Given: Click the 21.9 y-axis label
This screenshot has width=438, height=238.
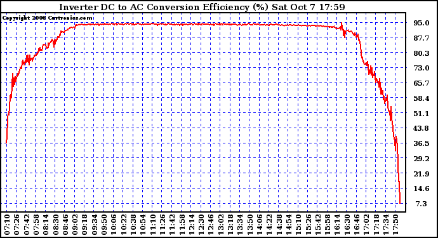Looking at the screenshot, I should [421, 174].
